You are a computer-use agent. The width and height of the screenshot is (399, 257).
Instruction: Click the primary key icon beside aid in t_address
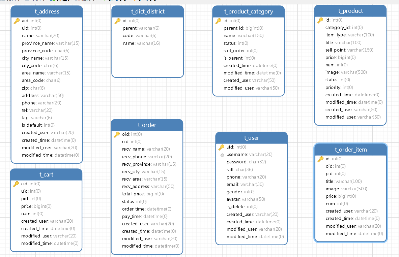tap(17, 21)
